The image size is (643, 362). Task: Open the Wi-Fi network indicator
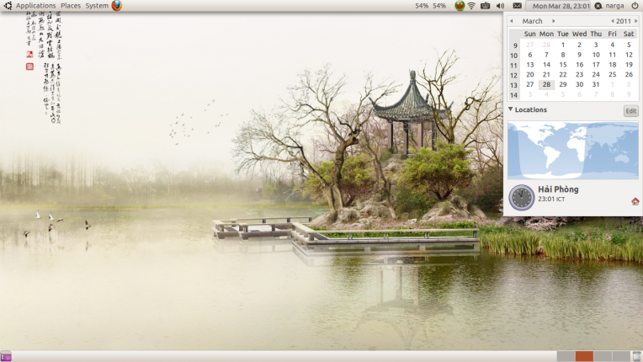pos(471,6)
